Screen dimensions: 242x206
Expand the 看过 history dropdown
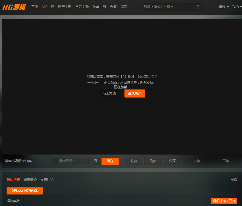pos(223,7)
